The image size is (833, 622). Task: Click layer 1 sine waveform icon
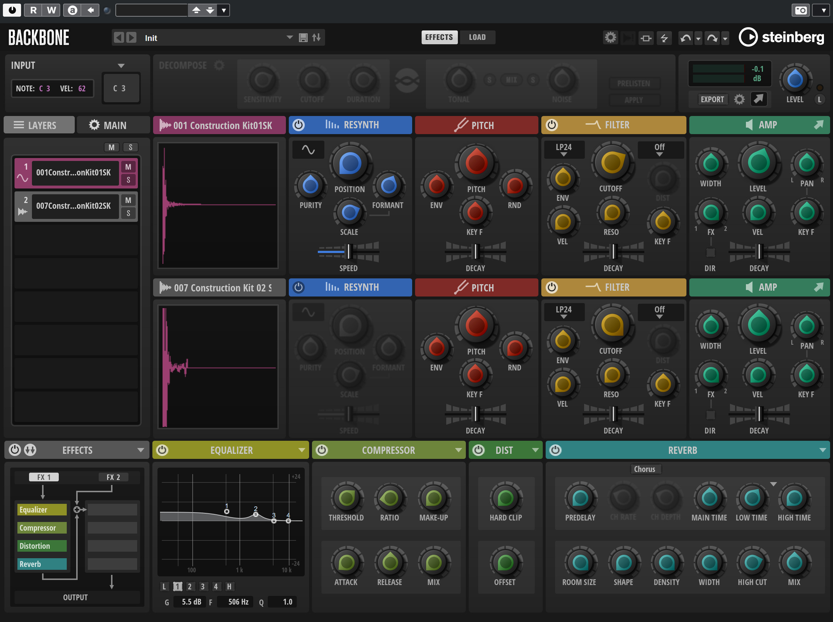click(308, 150)
